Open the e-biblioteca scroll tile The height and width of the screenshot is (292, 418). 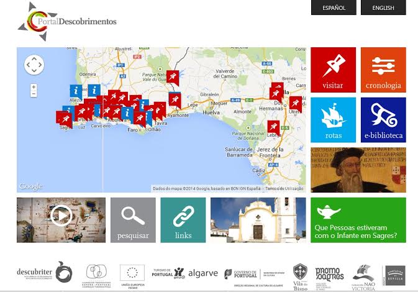[x=383, y=120]
